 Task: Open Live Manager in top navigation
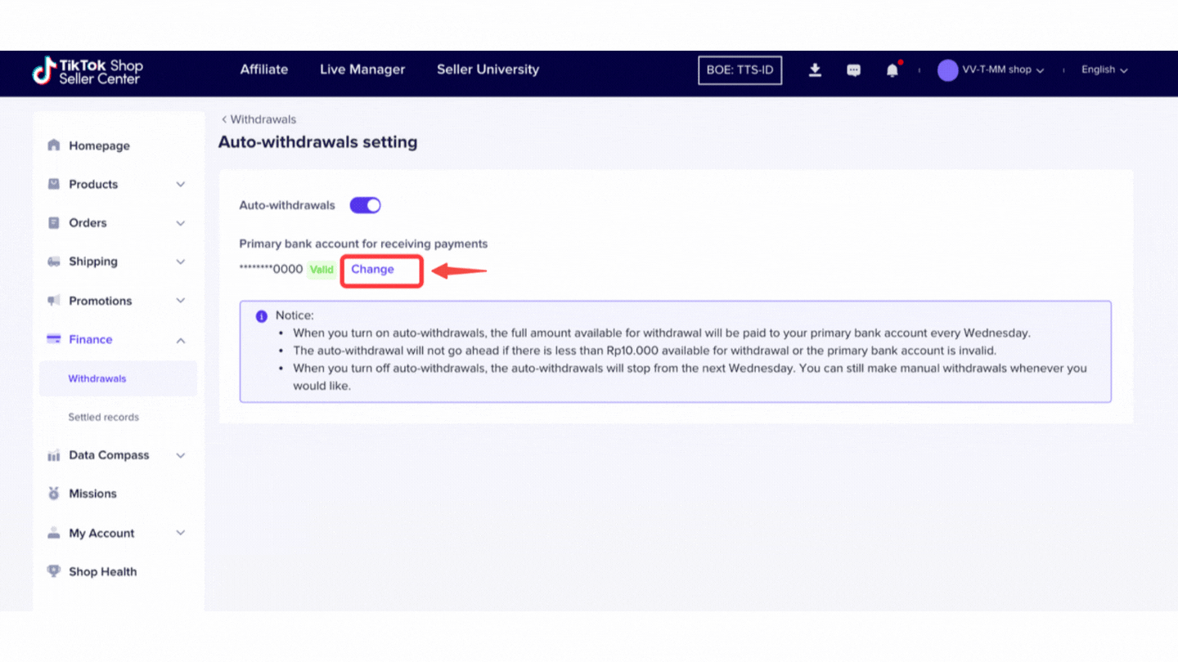(x=362, y=69)
